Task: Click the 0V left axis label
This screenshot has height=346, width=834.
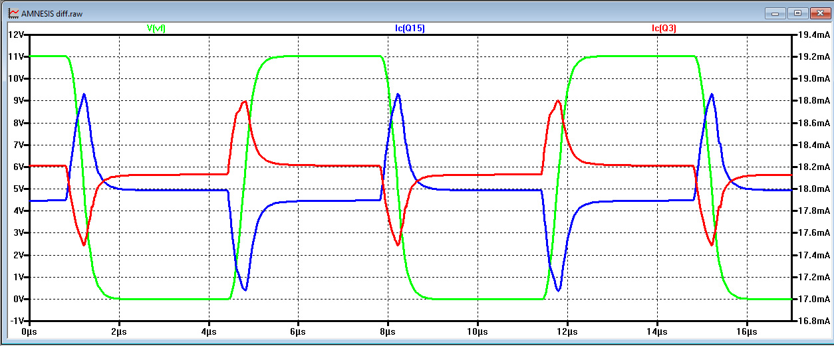Action: 18,299
